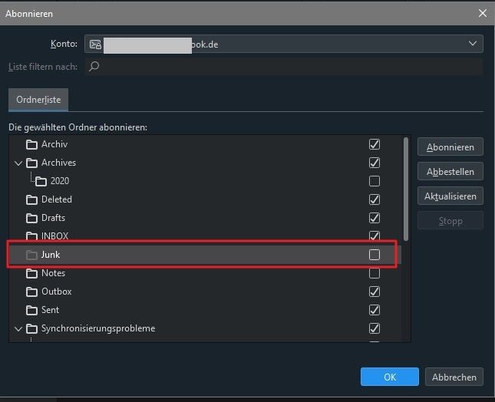Click the Sent folder icon
495x402 pixels.
[x=31, y=310]
